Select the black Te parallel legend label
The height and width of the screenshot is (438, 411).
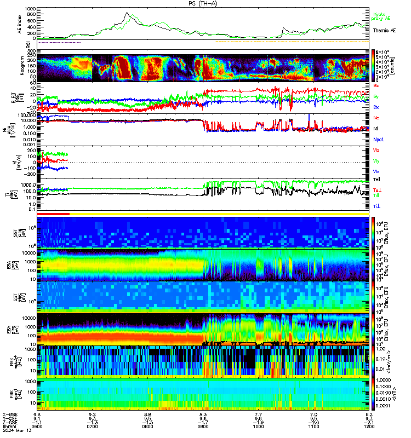(376, 180)
